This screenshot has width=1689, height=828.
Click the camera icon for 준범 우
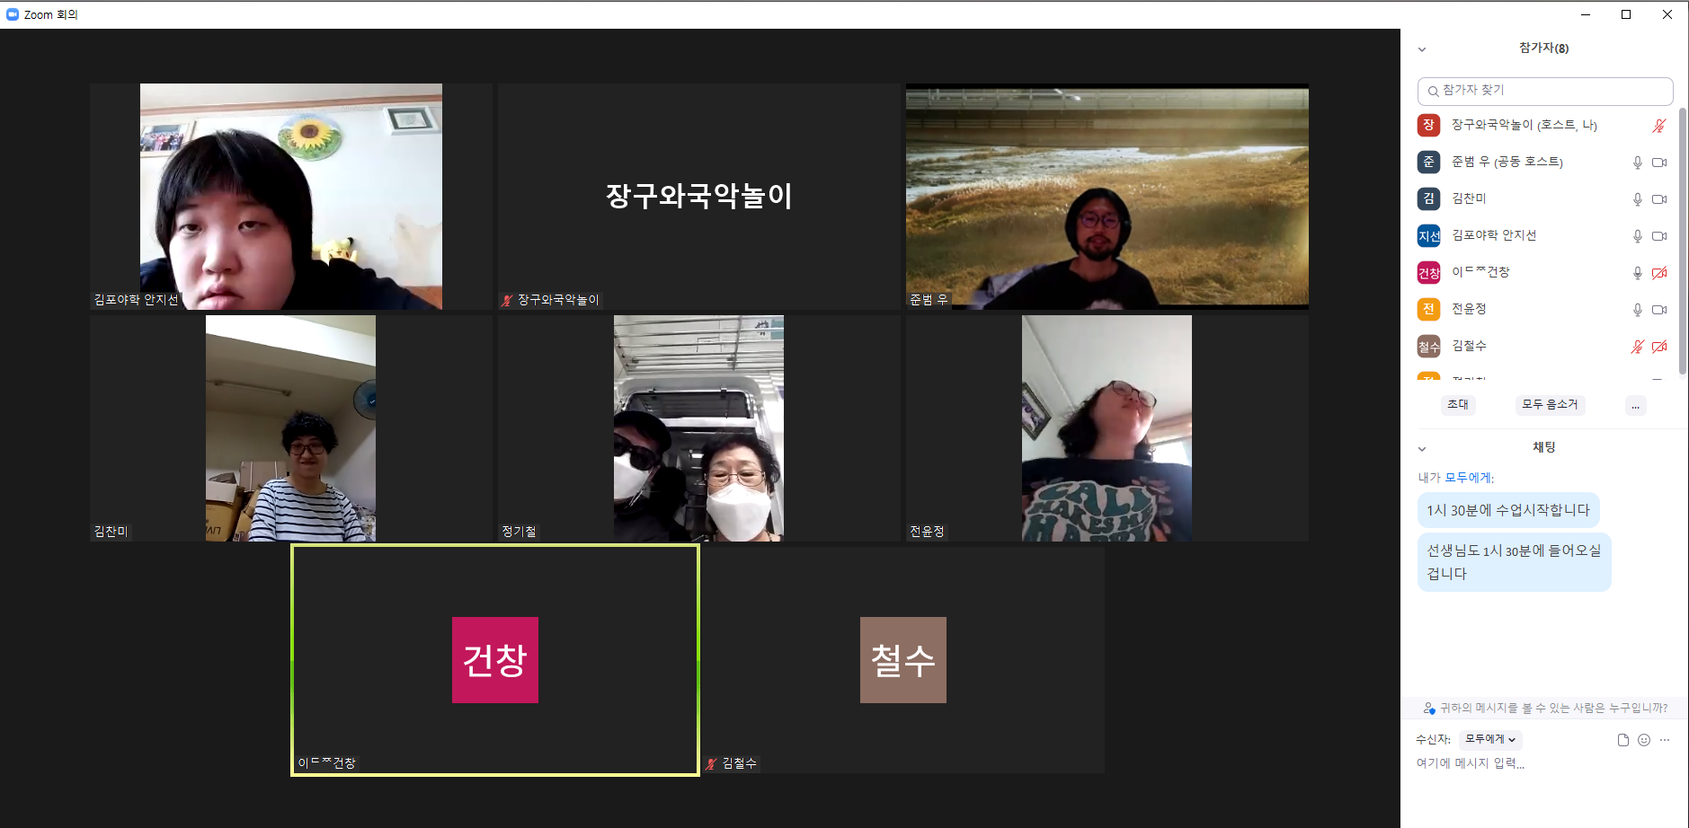click(1659, 163)
